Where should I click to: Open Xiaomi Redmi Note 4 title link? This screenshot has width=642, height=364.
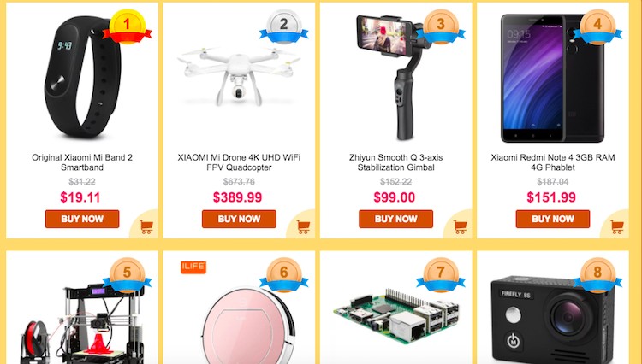coord(553,162)
